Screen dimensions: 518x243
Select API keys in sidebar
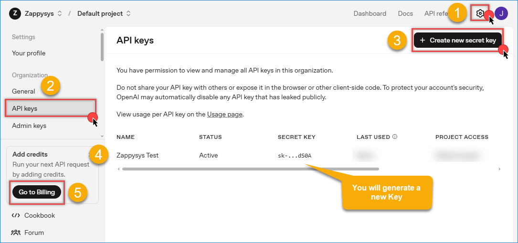[25, 108]
